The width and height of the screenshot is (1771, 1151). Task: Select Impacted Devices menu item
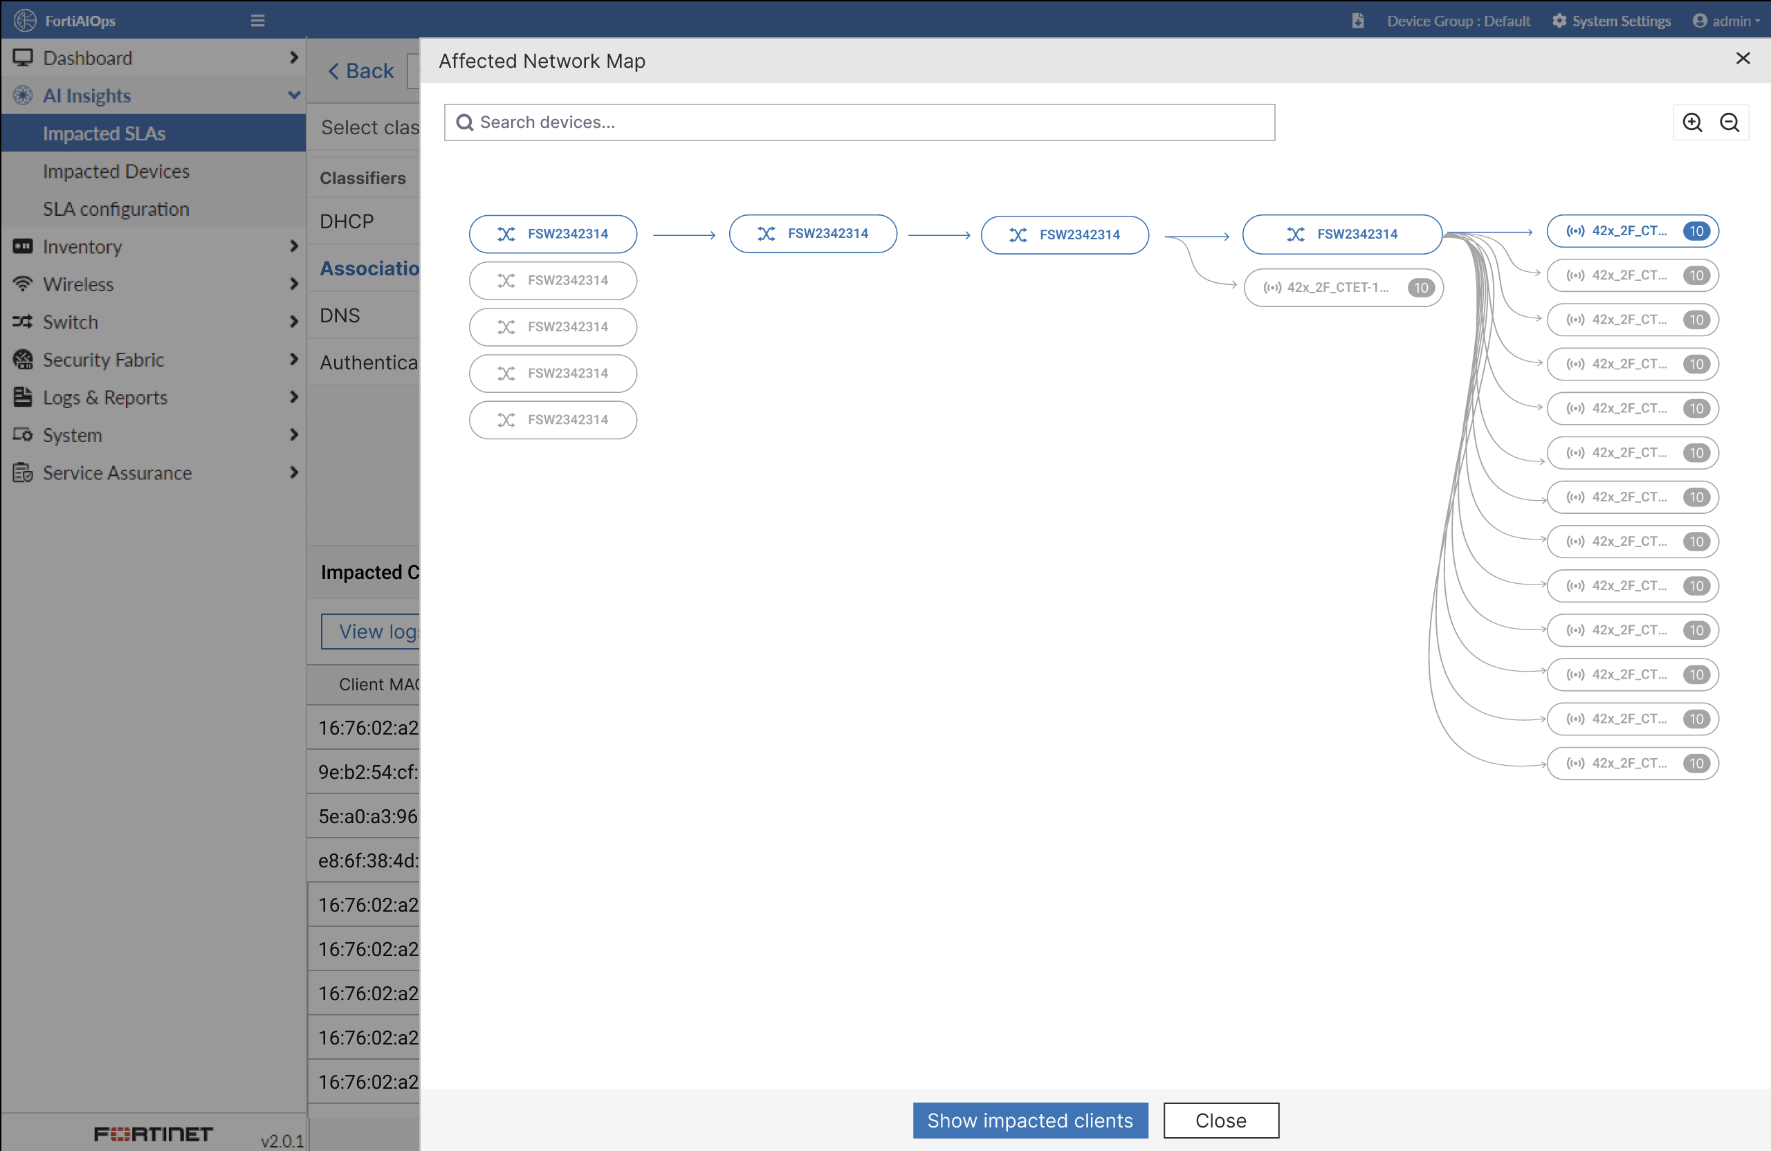(116, 171)
